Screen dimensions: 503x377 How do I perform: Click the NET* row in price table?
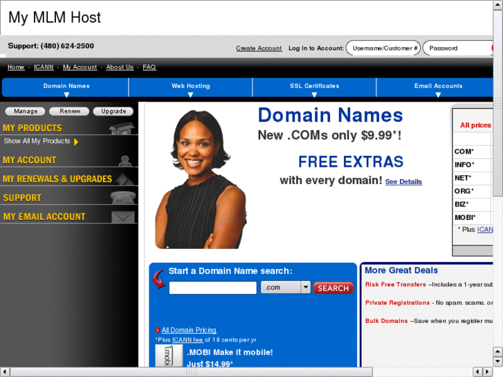[x=473, y=178]
